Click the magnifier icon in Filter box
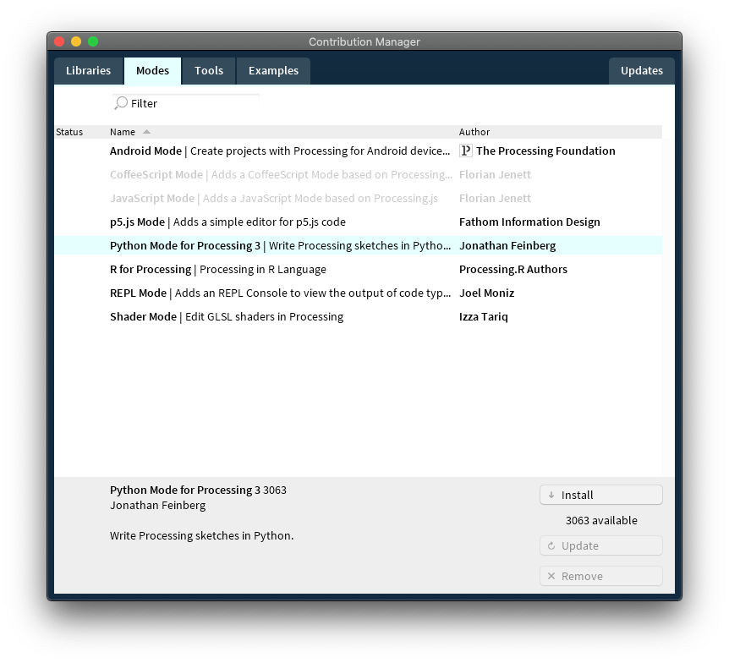The height and width of the screenshot is (663, 729). pyautogui.click(x=120, y=103)
